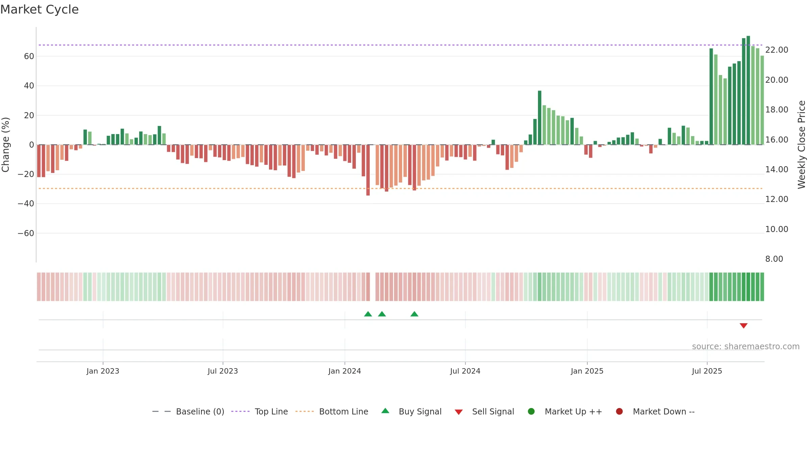Viewport: 811px width, 456px height.
Task: Click the Jan 2023 x-axis label
Action: click(103, 371)
